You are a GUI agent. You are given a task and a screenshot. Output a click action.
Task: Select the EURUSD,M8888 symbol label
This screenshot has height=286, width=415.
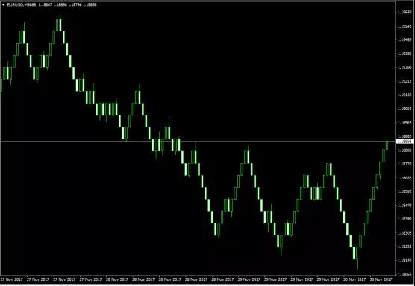tap(22, 4)
